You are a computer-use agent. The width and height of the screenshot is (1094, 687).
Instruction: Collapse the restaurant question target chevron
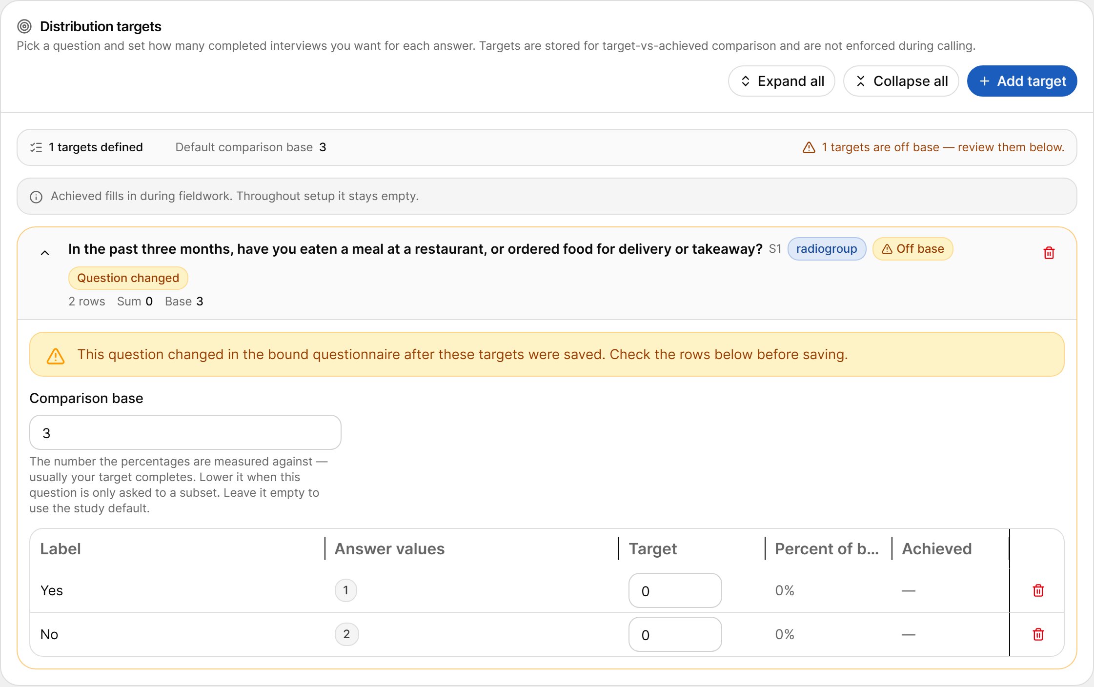pyautogui.click(x=45, y=253)
